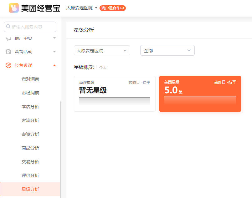This screenshot has height=198, width=252.
Task: Collapse the 经营参谋 menu arrow
Action: pos(54,65)
